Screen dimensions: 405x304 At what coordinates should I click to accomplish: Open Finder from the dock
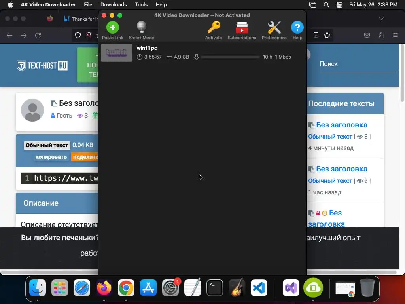tap(38, 288)
